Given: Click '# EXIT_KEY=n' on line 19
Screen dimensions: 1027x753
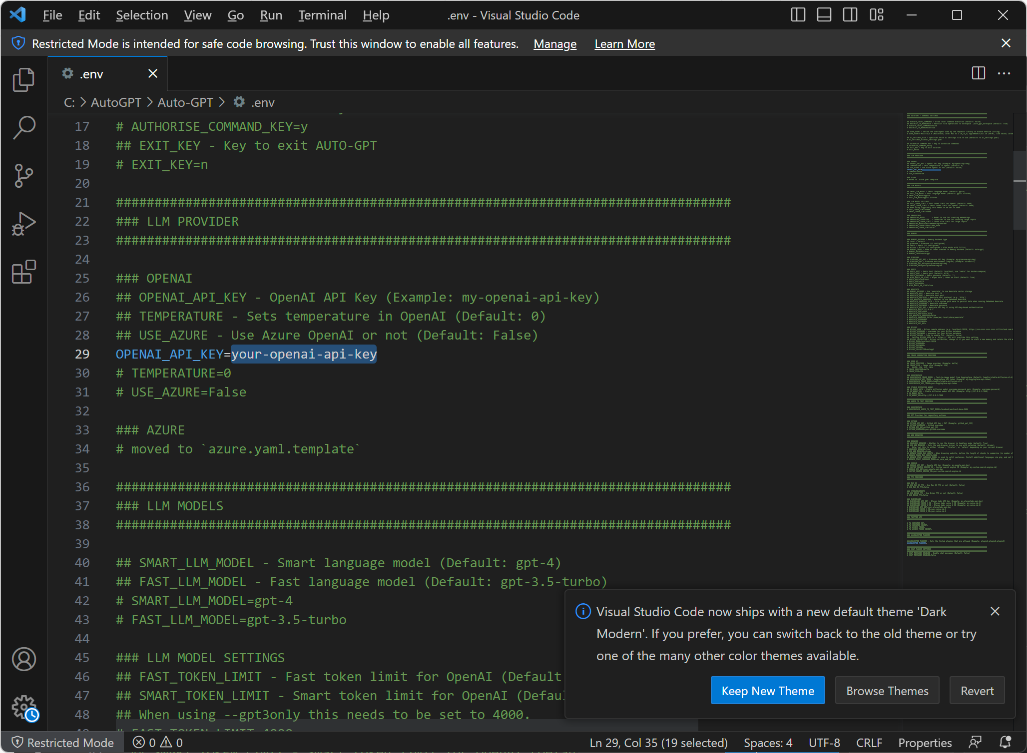Looking at the screenshot, I should click(x=162, y=164).
